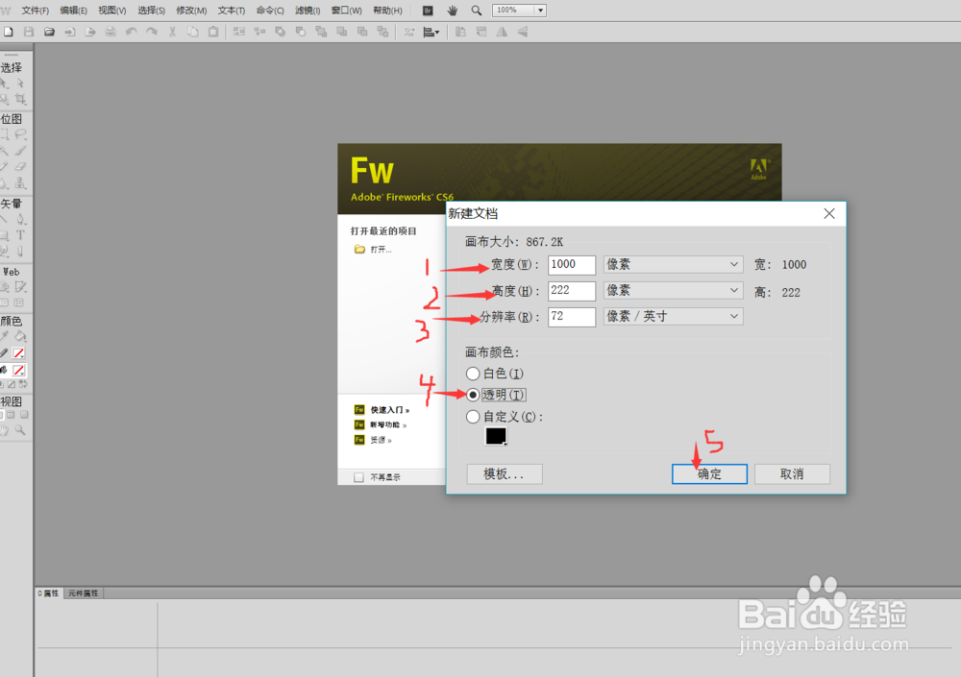Open Adobe Bridge with Br icon
This screenshot has width=961, height=677.
pos(428,11)
